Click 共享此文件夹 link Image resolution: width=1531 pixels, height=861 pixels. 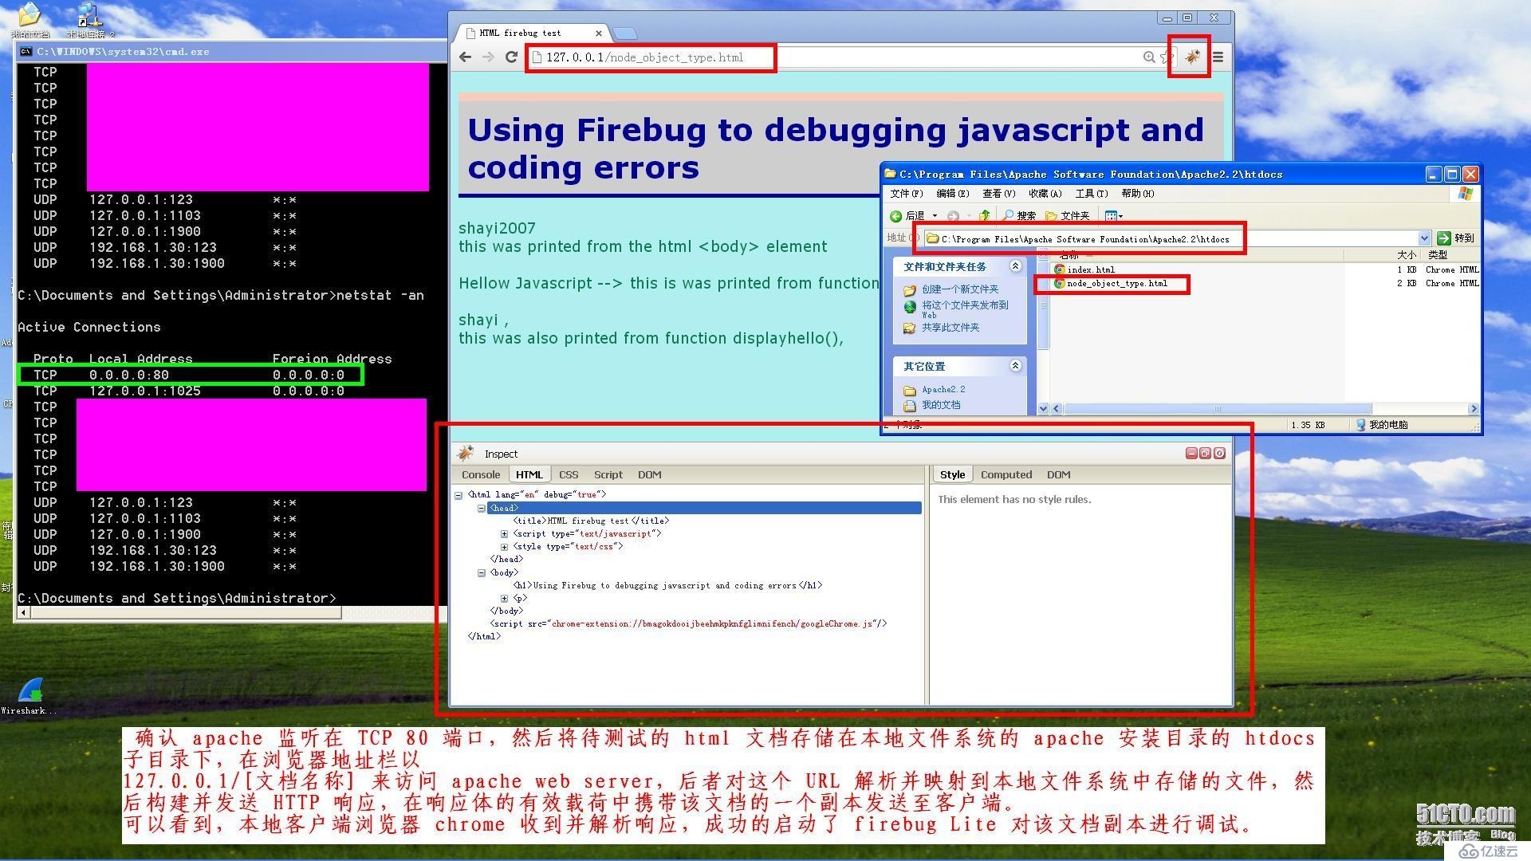[x=950, y=328]
